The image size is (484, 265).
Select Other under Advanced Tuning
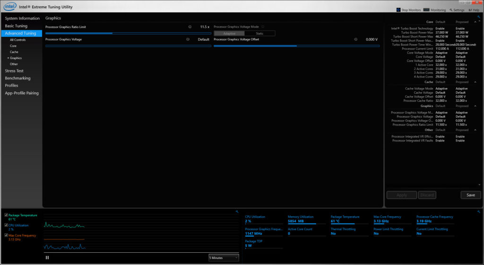click(x=14, y=64)
